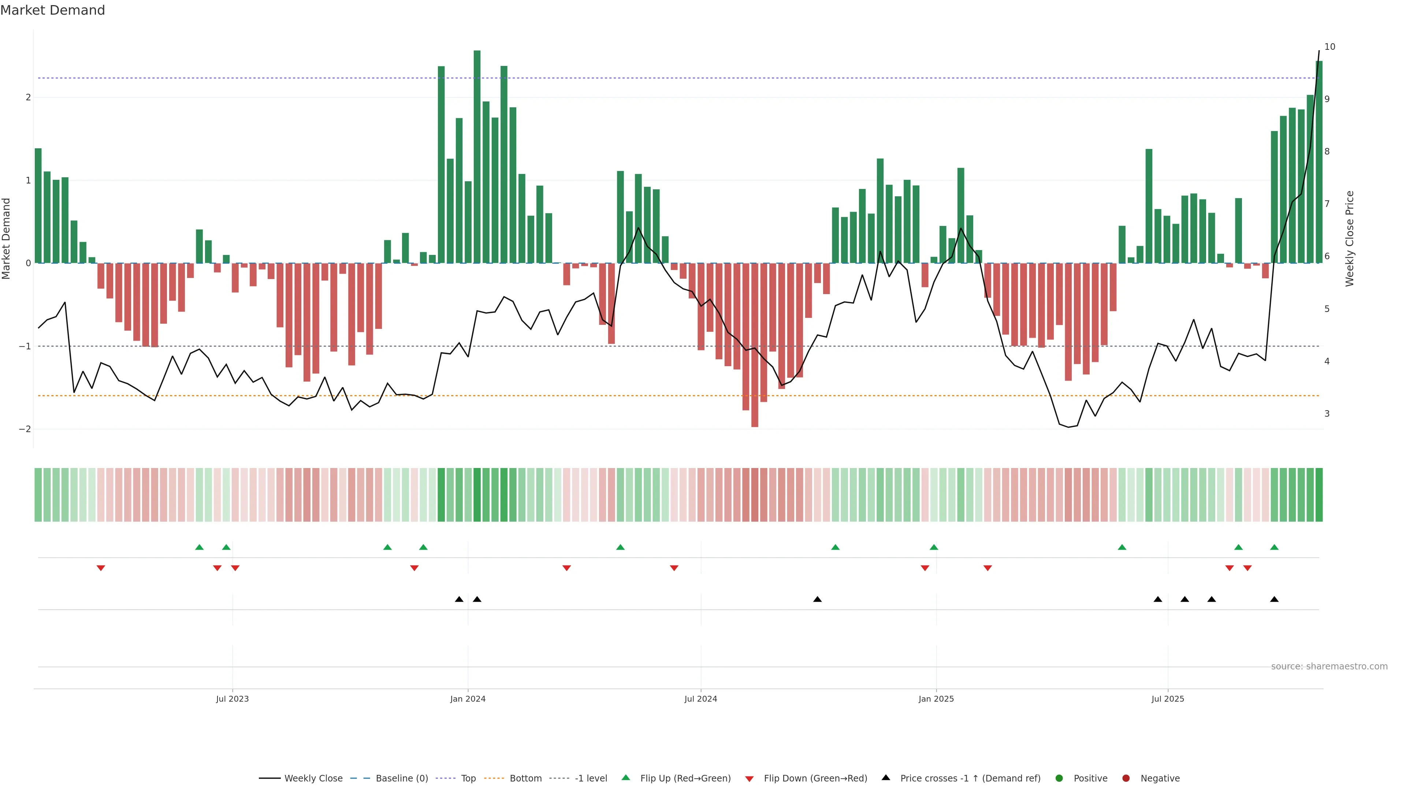This screenshot has width=1406, height=791.
Task: Click the red Flip Down triangle legend icon
Action: tap(750, 779)
